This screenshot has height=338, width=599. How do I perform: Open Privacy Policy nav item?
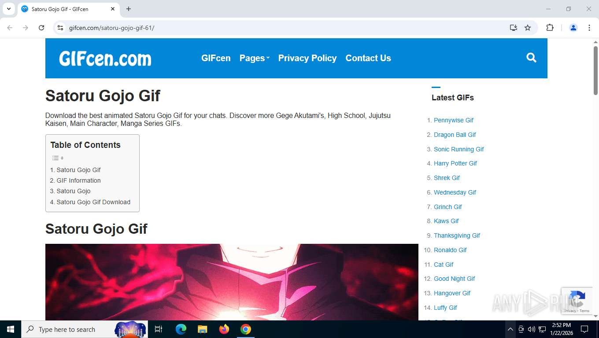[307, 58]
